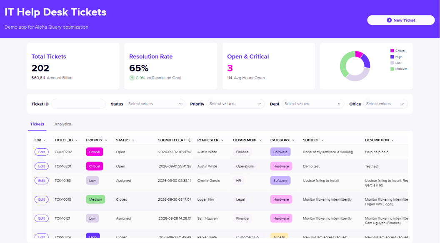440x243 pixels.
Task: Click the sort icon beside SUBMITTED_AT
Action: click(189, 140)
